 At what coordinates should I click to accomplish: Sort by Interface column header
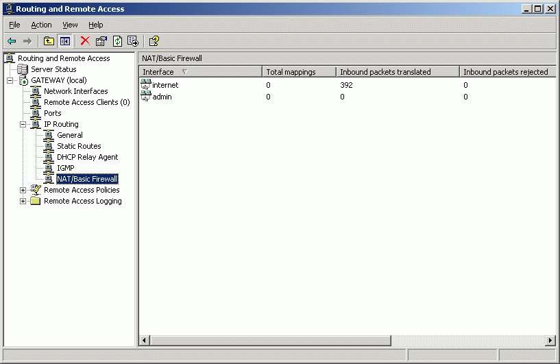click(x=201, y=72)
